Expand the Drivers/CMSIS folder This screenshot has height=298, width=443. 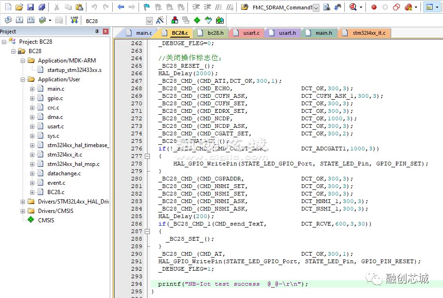pyautogui.click(x=23, y=211)
